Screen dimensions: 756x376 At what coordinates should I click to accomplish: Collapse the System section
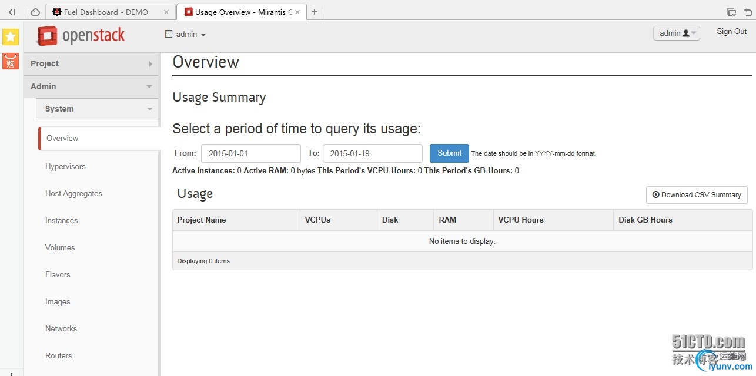tap(98, 109)
